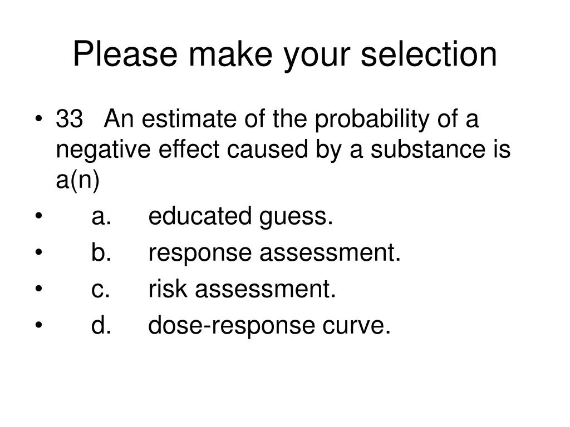The width and height of the screenshot is (570, 427).
Task: Click the bullet beside option d
Action: click(x=39, y=325)
